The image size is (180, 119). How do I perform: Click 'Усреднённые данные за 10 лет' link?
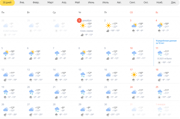click(x=166, y=42)
